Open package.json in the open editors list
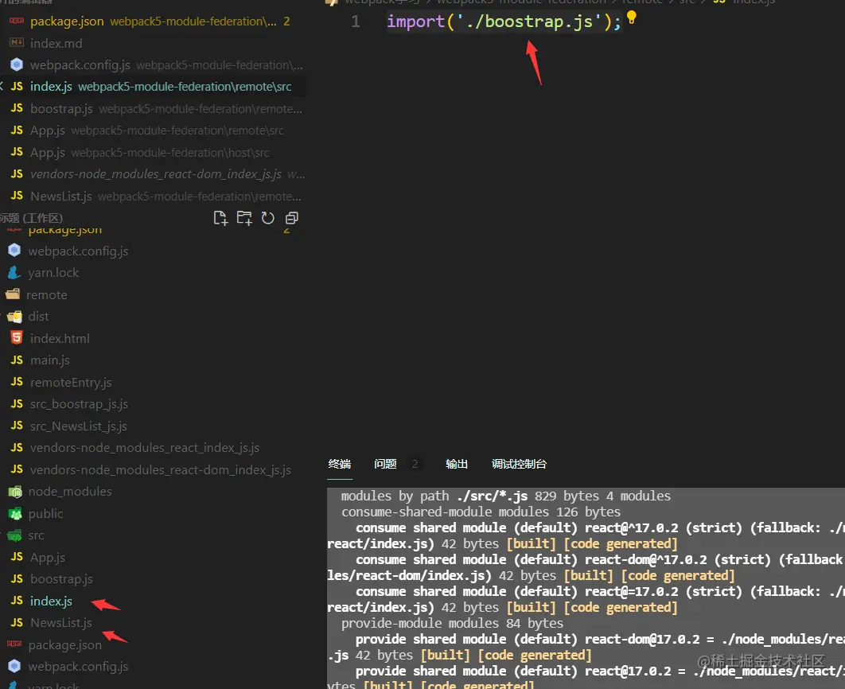 pyautogui.click(x=153, y=21)
